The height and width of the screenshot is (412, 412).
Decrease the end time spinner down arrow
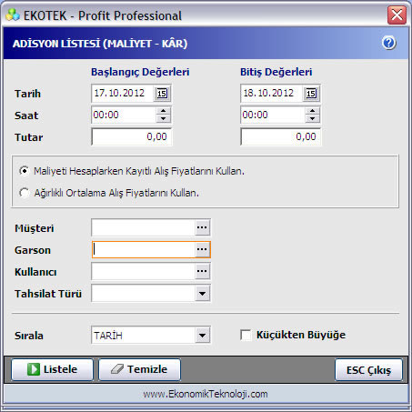coord(313,118)
